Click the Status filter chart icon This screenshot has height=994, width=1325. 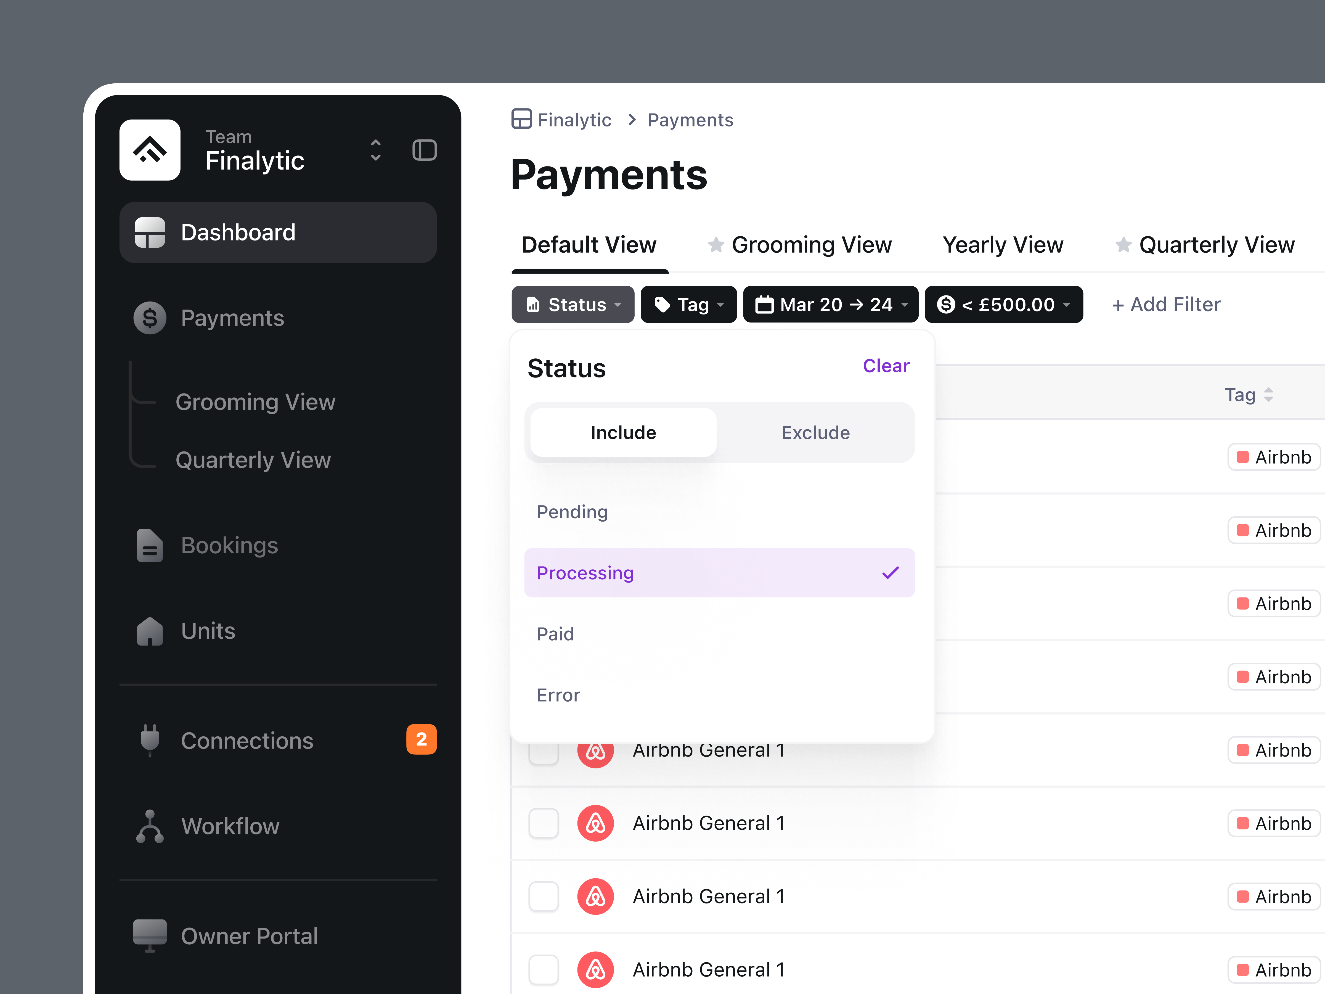[533, 305]
